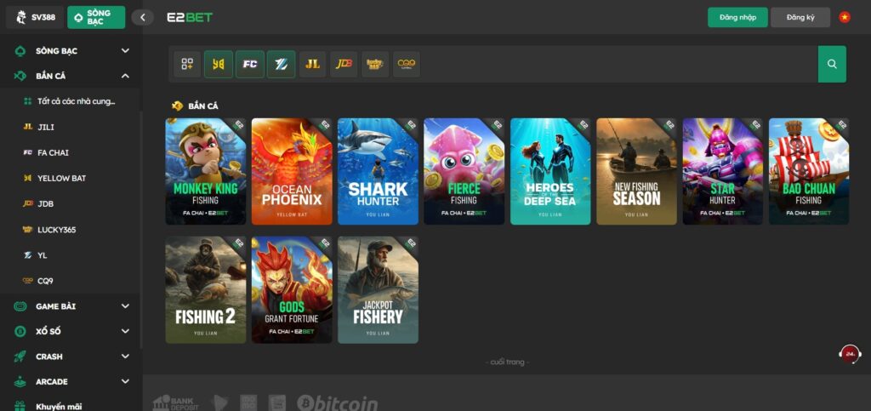This screenshot has height=411, width=871.
Task: Click the Đăng ký register button
Action: pyautogui.click(x=800, y=17)
